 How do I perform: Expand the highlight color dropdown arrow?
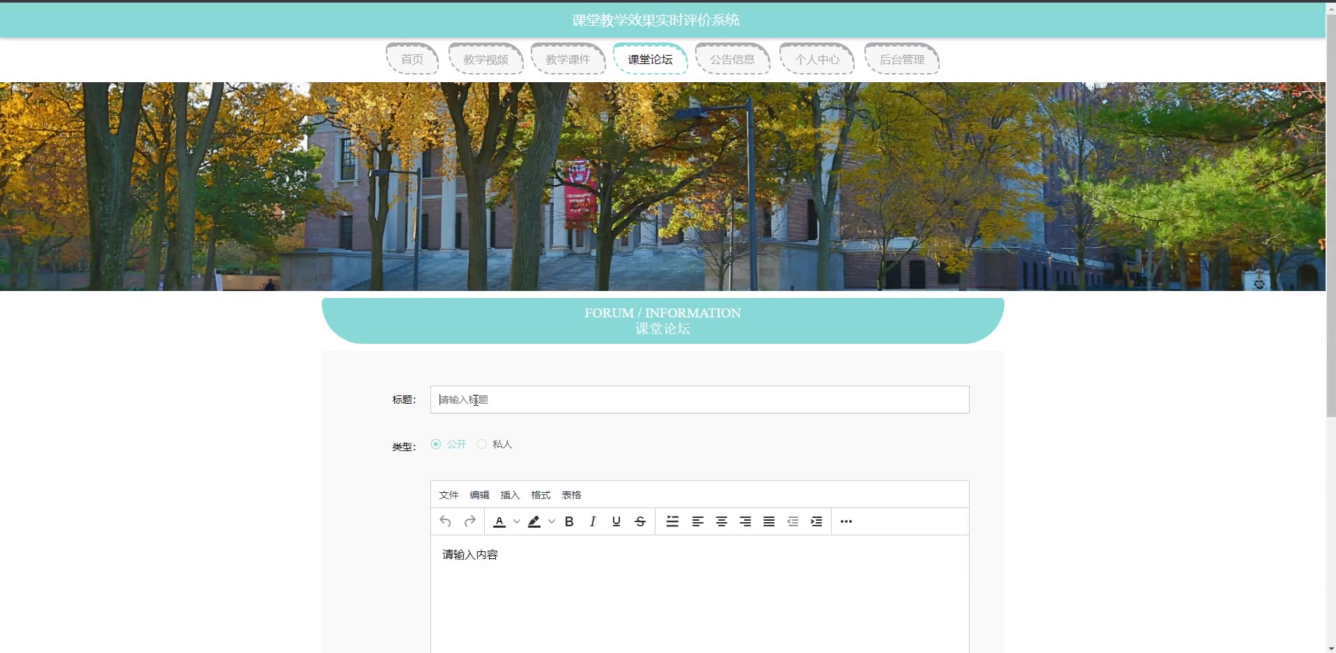(552, 521)
